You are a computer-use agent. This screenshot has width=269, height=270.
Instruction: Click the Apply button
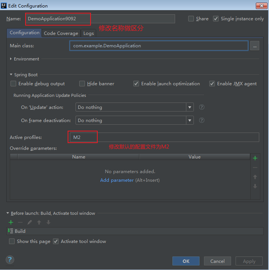(249, 261)
